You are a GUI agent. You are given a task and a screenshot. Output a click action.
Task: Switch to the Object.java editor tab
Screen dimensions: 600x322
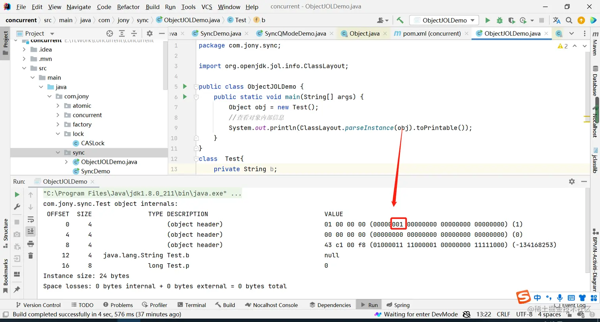[364, 34]
